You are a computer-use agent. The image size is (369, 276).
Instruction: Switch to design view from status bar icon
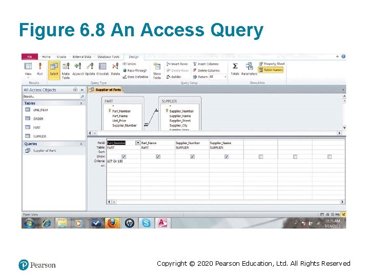tap(343, 214)
